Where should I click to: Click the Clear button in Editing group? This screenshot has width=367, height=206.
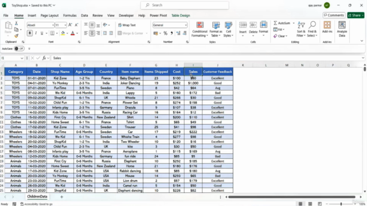click(280, 36)
